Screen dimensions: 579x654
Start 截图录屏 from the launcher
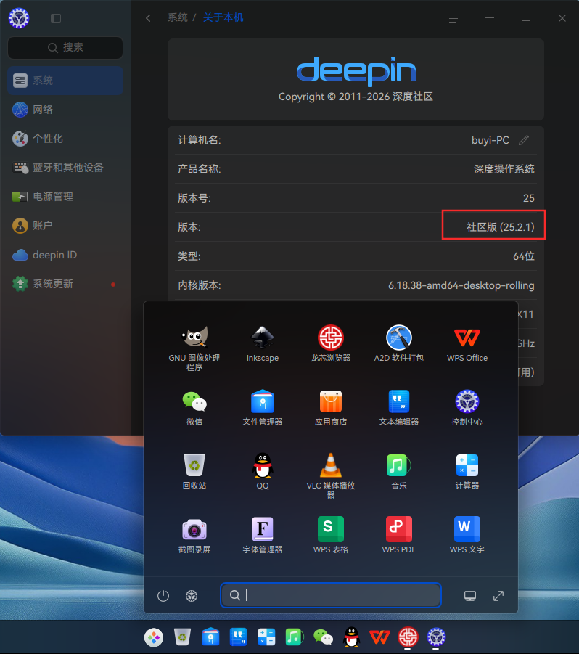(x=194, y=536)
